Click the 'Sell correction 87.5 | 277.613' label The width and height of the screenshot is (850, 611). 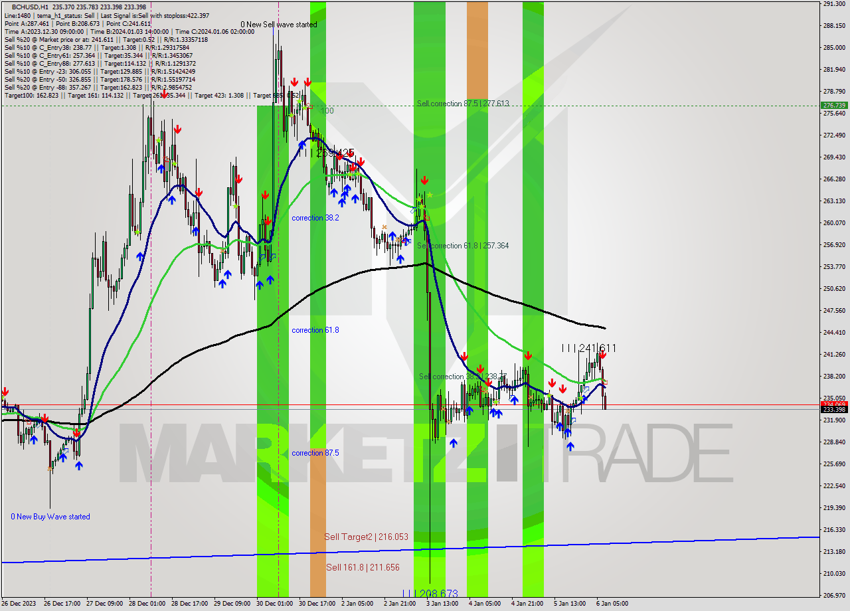coord(463,104)
